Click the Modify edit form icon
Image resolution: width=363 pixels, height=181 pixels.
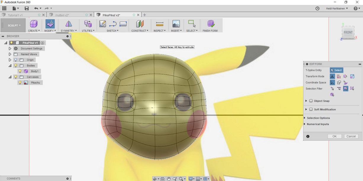tap(50, 24)
